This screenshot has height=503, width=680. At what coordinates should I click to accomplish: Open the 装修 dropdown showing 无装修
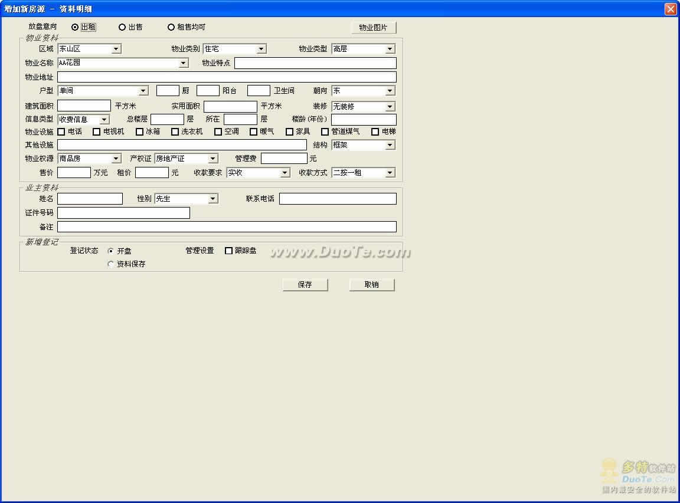tap(390, 107)
